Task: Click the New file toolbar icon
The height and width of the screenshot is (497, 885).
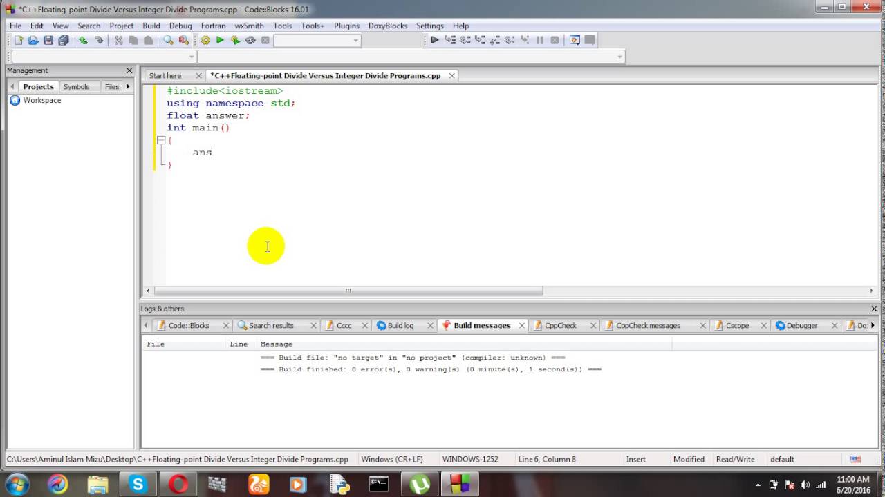Action: point(19,40)
